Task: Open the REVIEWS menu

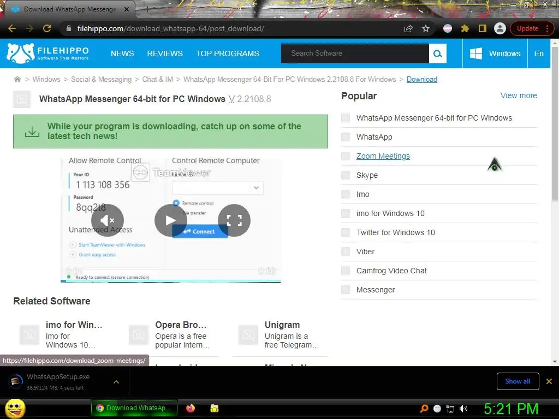Action: tap(165, 53)
